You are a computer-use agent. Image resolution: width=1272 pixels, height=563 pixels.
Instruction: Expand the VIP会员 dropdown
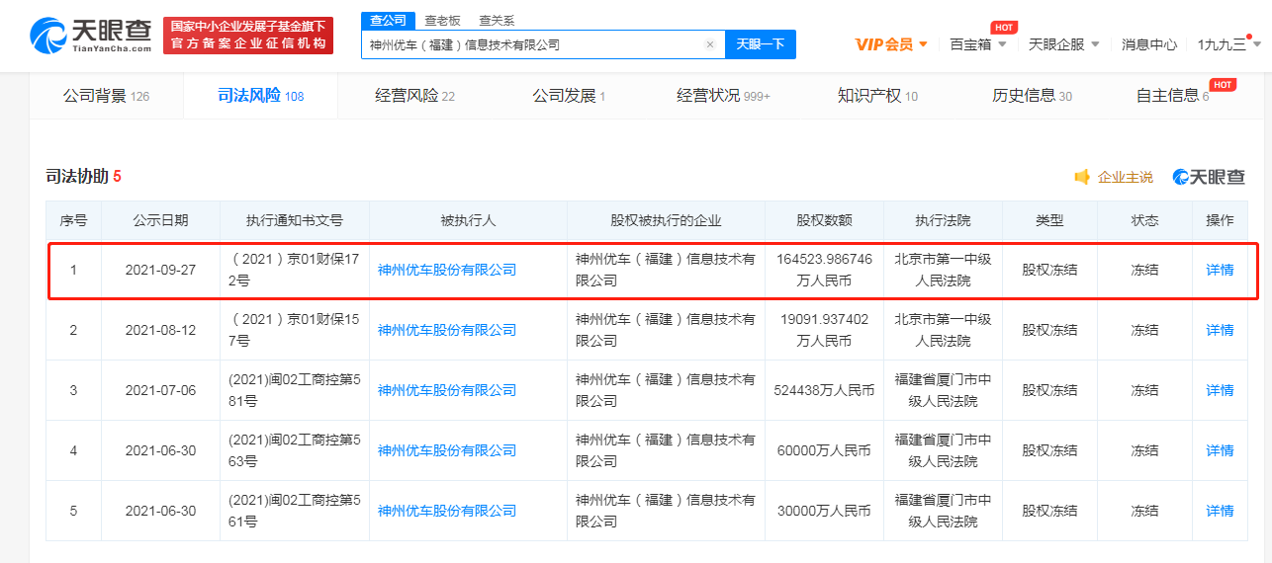(x=891, y=44)
